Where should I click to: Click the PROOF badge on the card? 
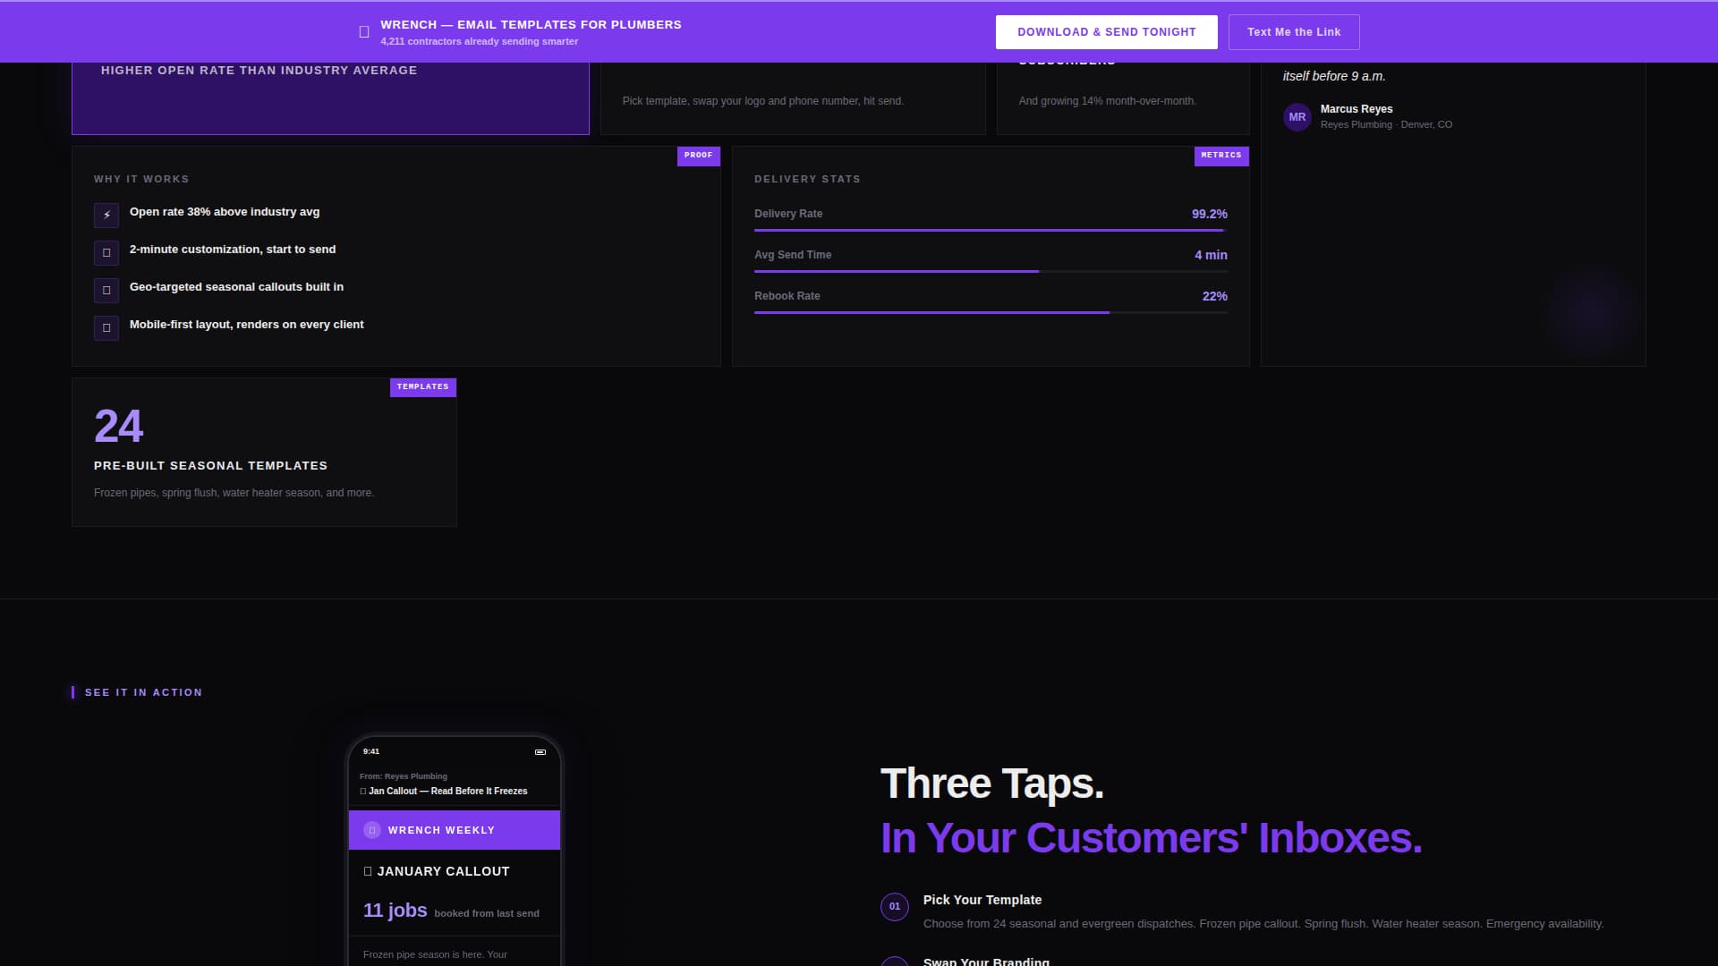point(699,156)
